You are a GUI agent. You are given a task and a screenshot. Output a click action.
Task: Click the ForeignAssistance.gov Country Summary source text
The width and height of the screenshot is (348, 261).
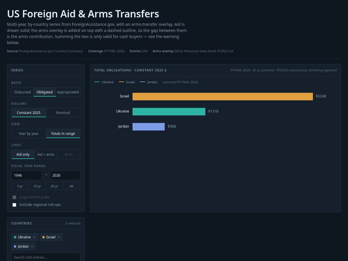coord(51,51)
